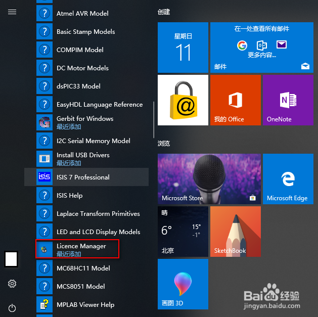Open the yellow padlock @ tile

point(183,100)
